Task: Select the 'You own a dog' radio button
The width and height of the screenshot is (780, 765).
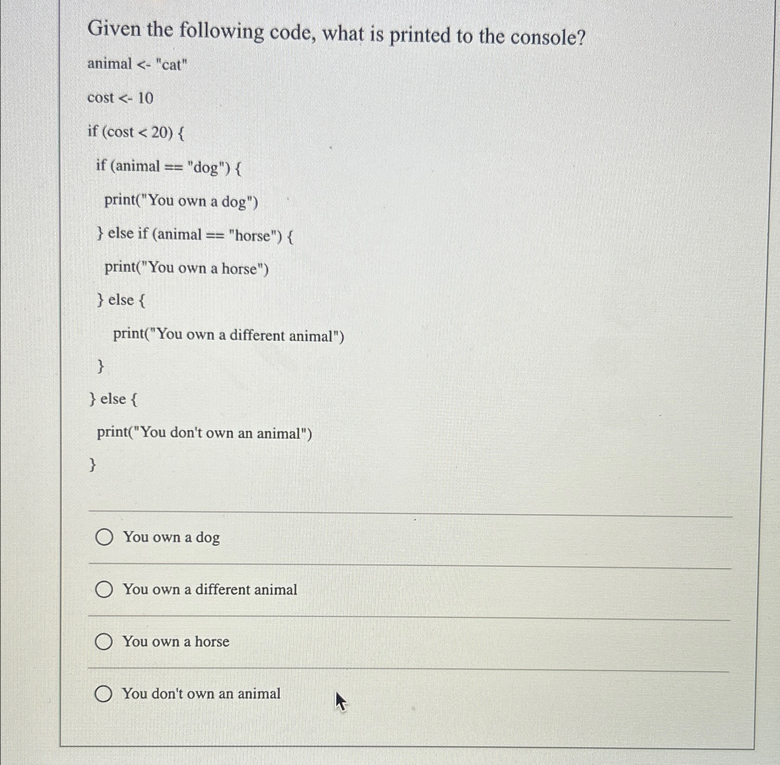Action: coord(104,537)
